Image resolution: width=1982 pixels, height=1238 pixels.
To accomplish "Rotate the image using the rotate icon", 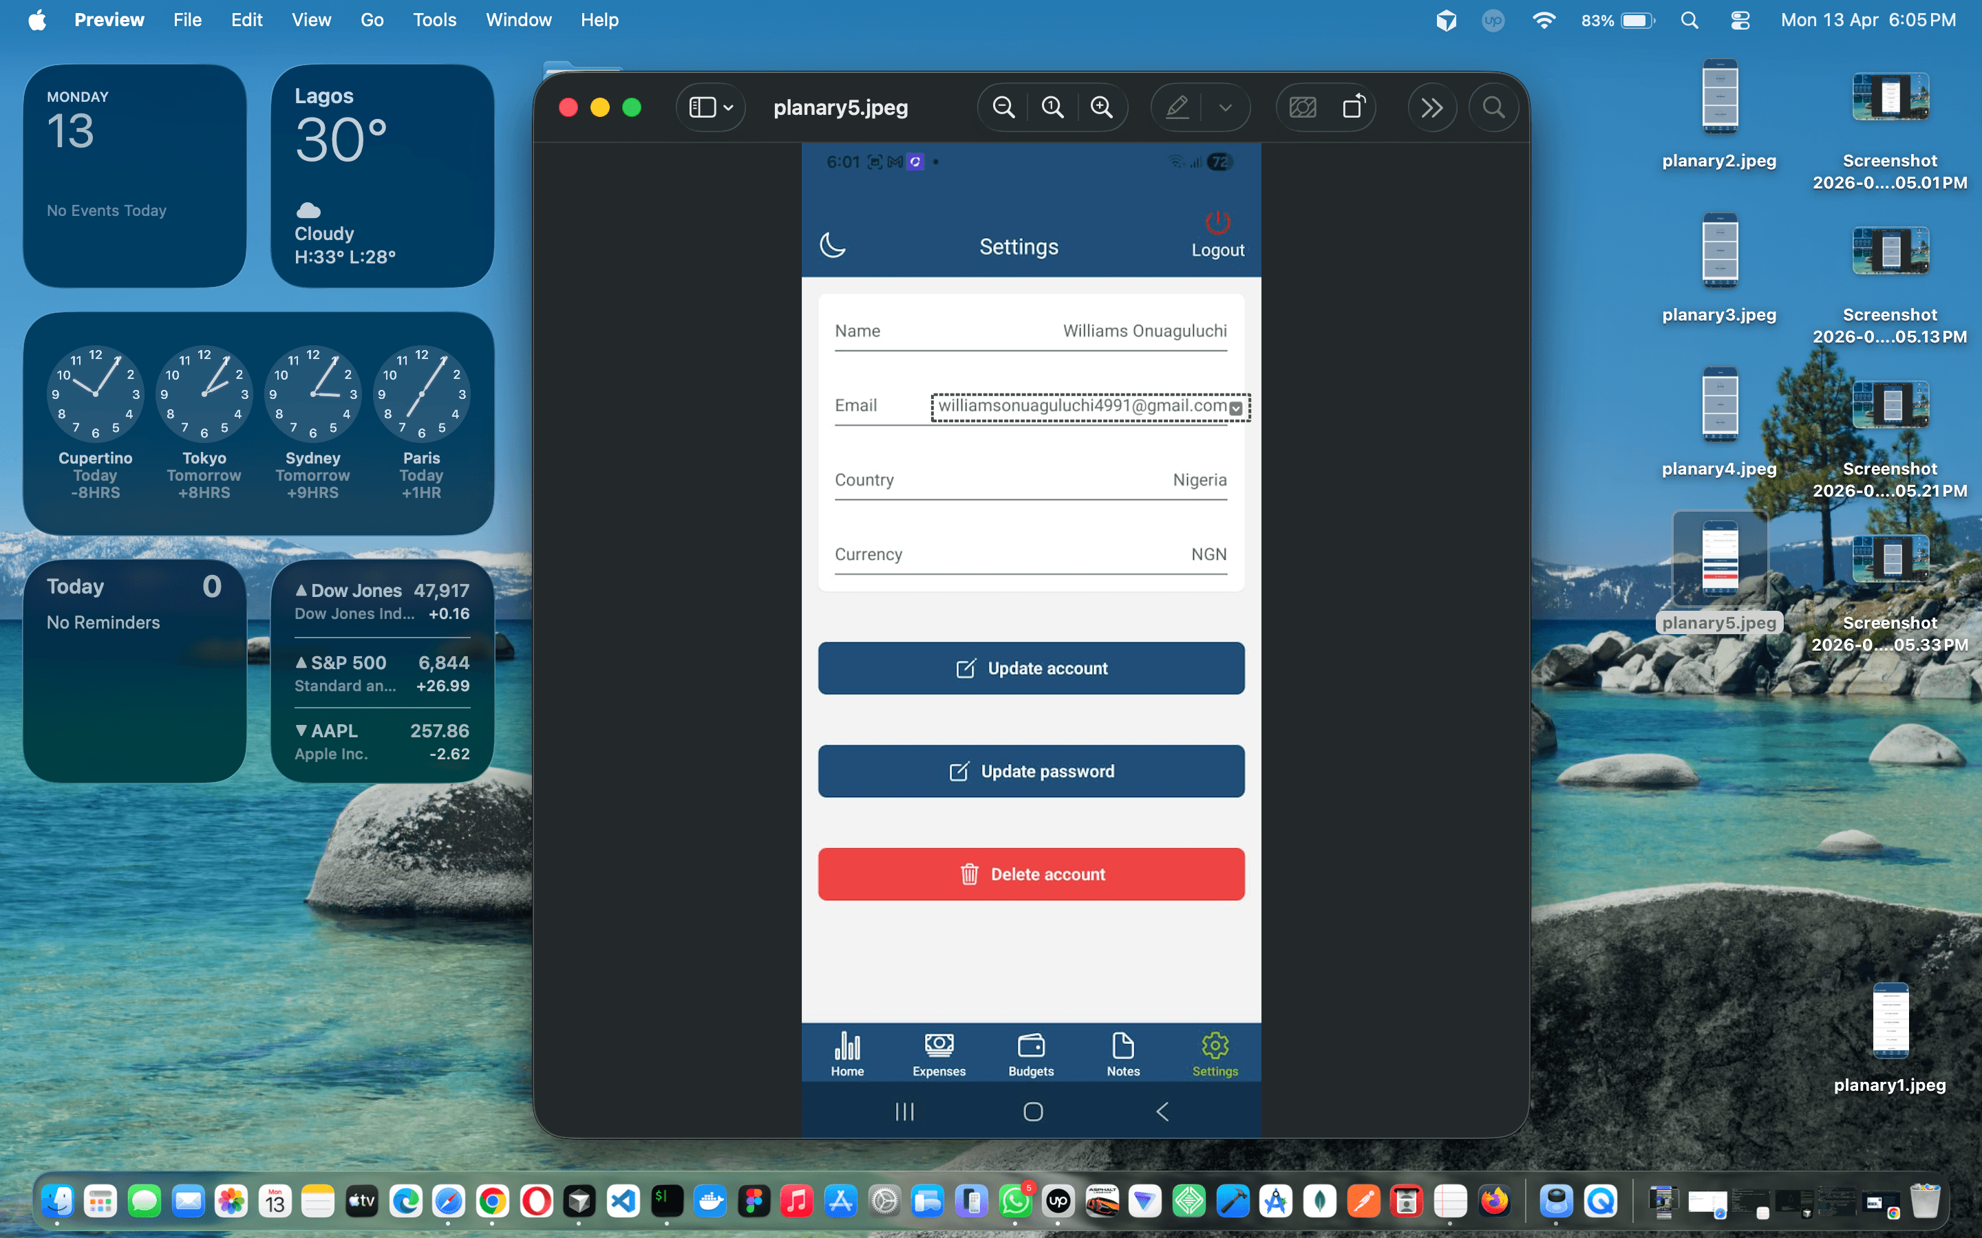I will tap(1354, 107).
